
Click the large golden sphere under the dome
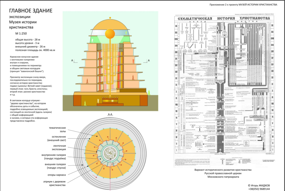click(110, 34)
